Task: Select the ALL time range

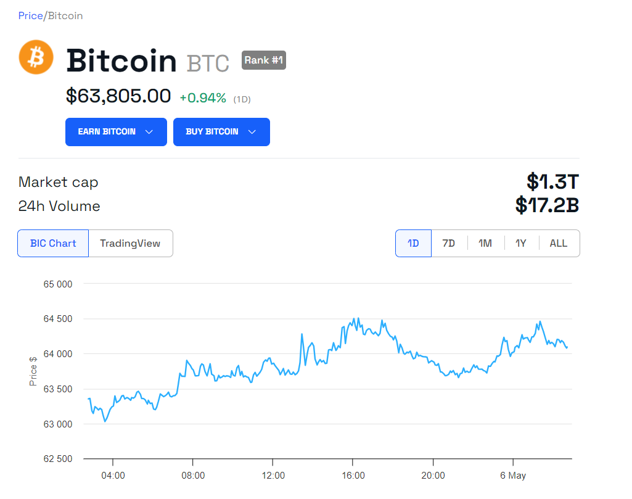Action: pos(559,244)
